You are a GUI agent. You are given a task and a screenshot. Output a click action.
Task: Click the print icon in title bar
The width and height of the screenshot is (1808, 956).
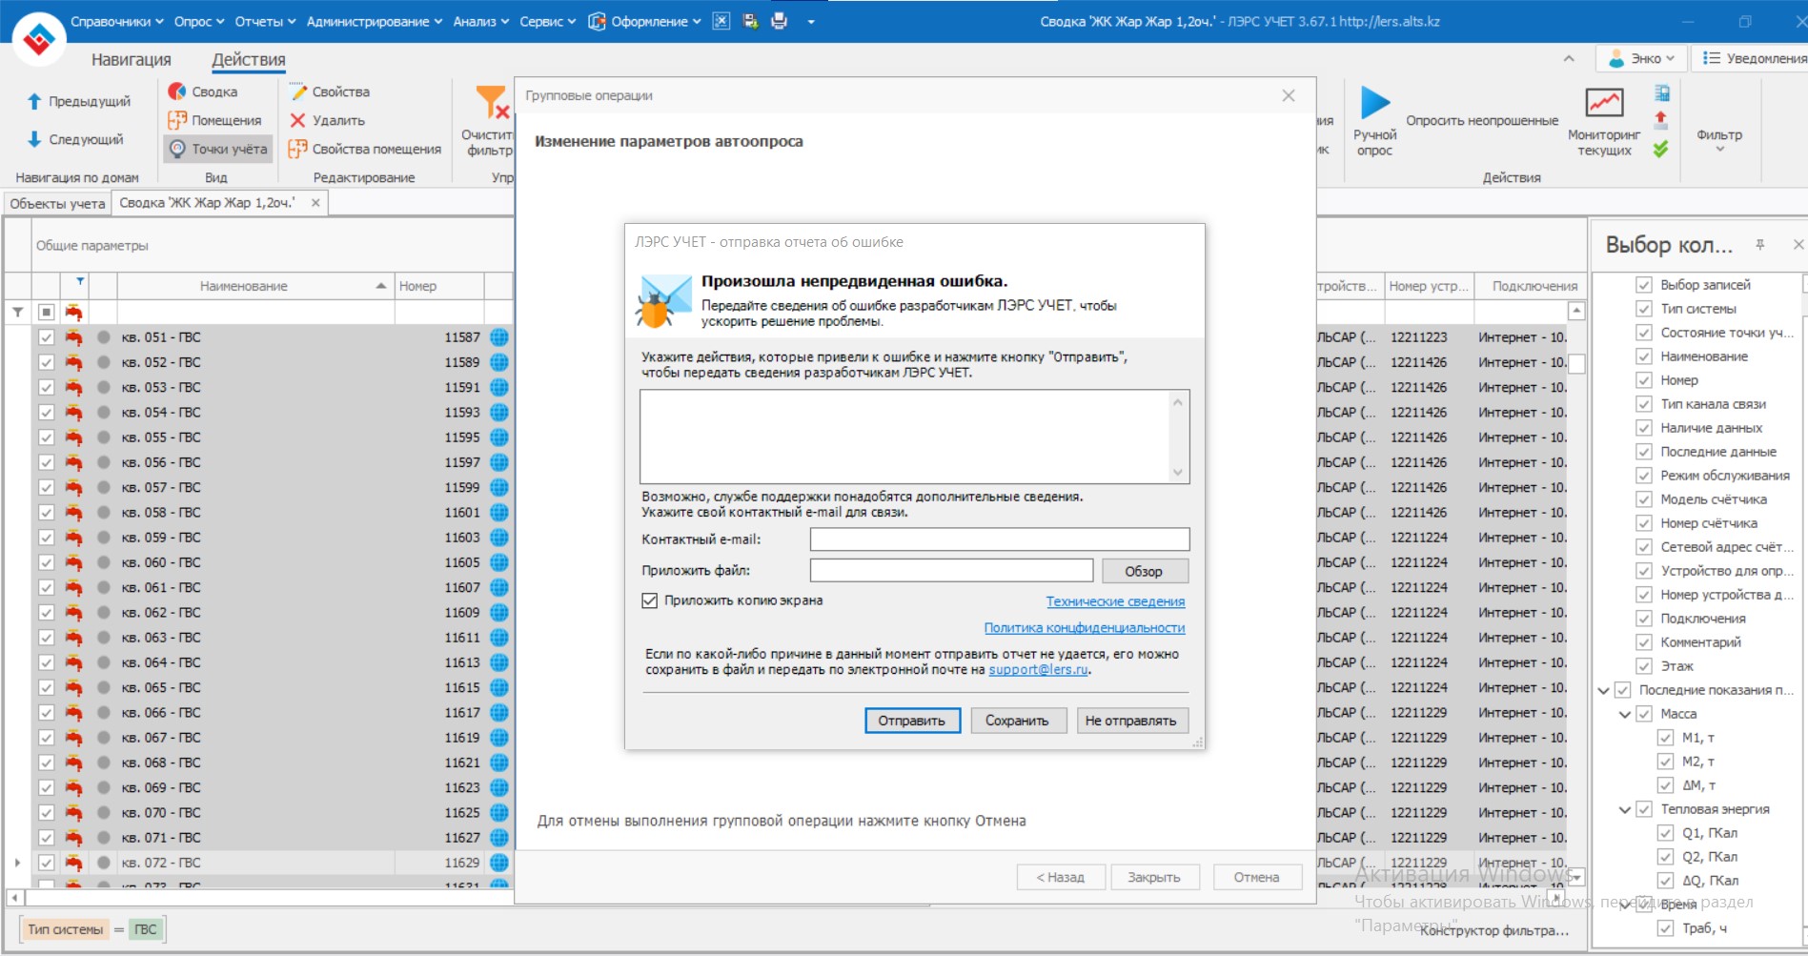pos(779,21)
